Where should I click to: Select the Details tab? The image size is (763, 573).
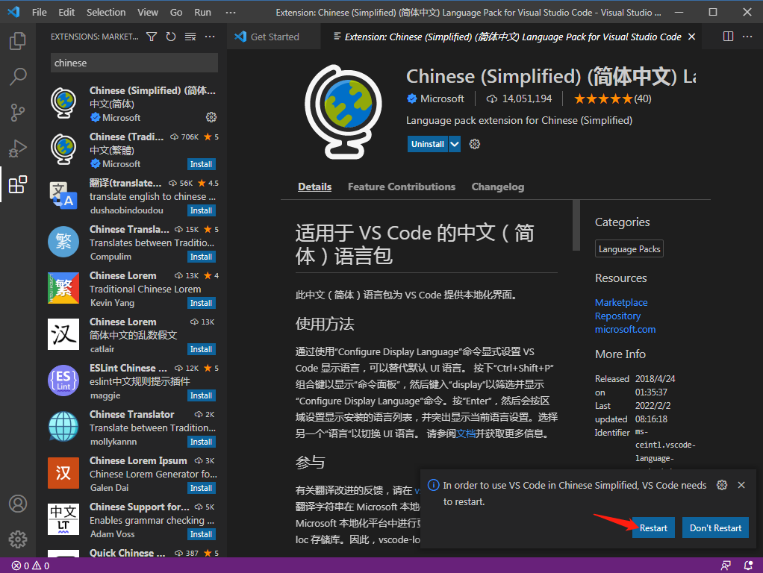pyautogui.click(x=315, y=187)
